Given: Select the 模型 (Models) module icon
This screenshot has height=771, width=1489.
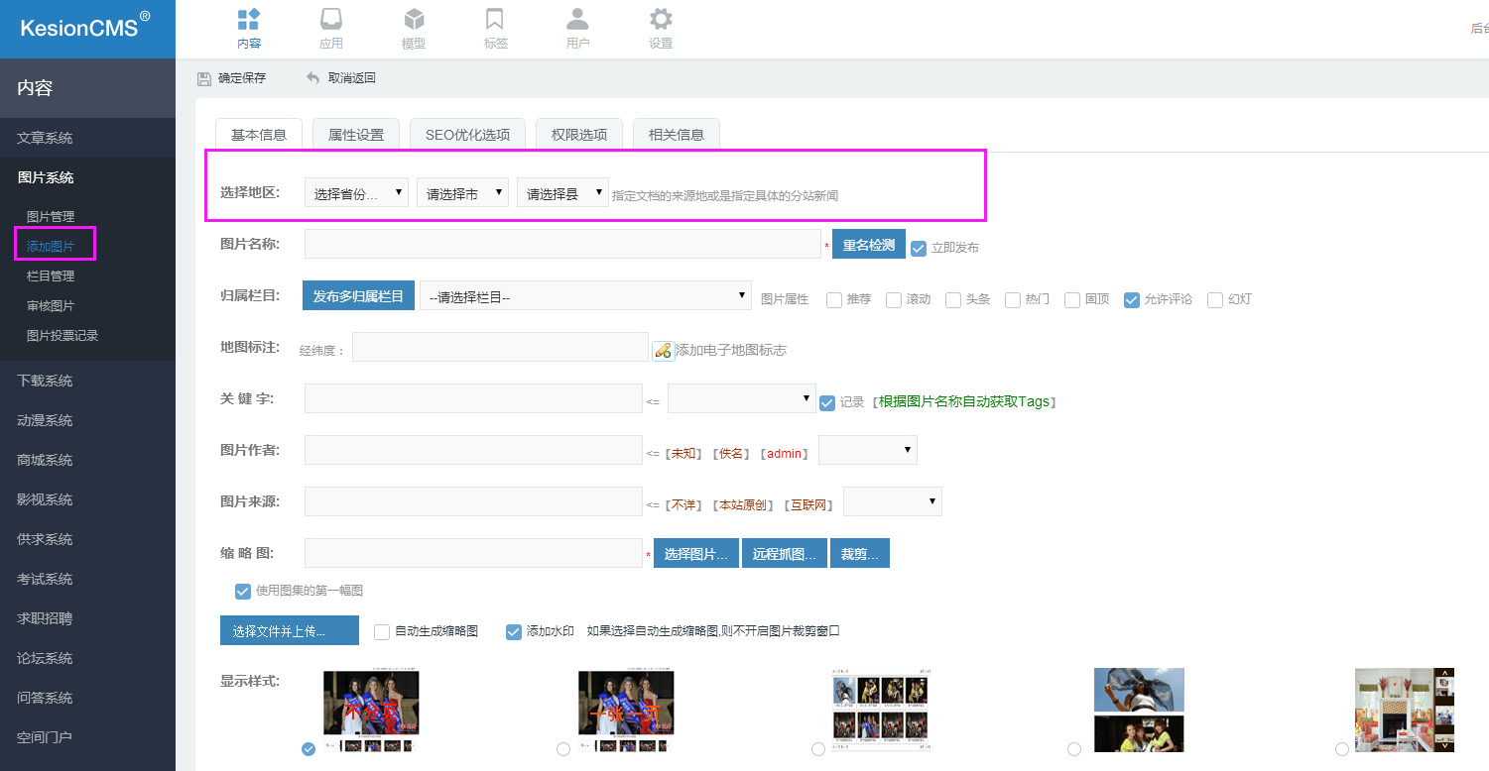Looking at the screenshot, I should pos(414,20).
